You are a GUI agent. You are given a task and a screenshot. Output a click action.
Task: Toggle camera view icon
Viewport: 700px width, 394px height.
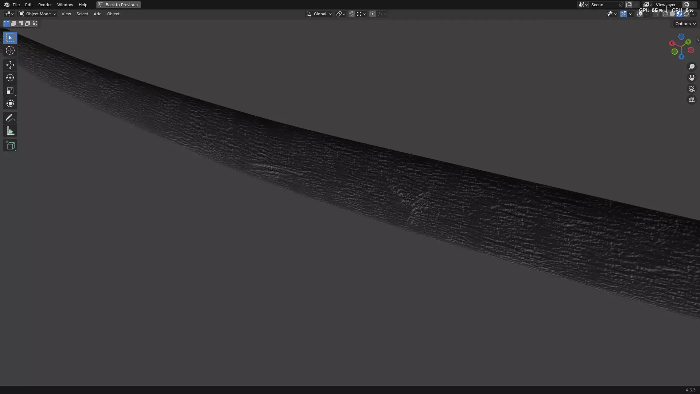click(x=692, y=89)
